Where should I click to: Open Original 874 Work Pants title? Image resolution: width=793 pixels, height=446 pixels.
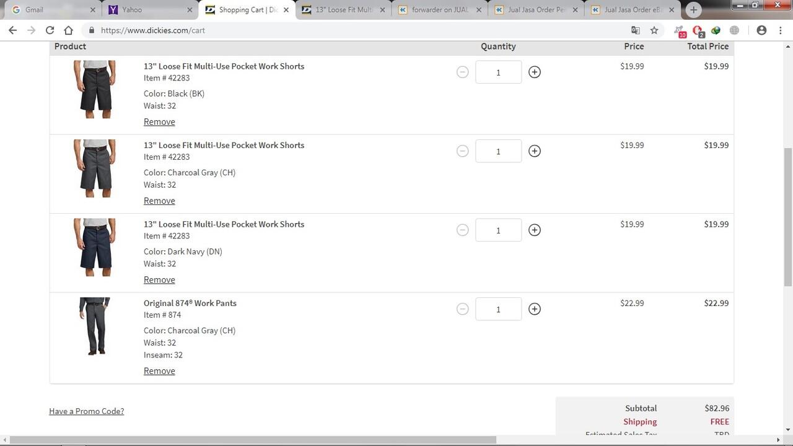[x=190, y=303]
